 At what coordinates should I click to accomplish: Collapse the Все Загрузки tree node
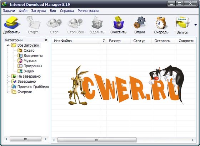point(7,45)
